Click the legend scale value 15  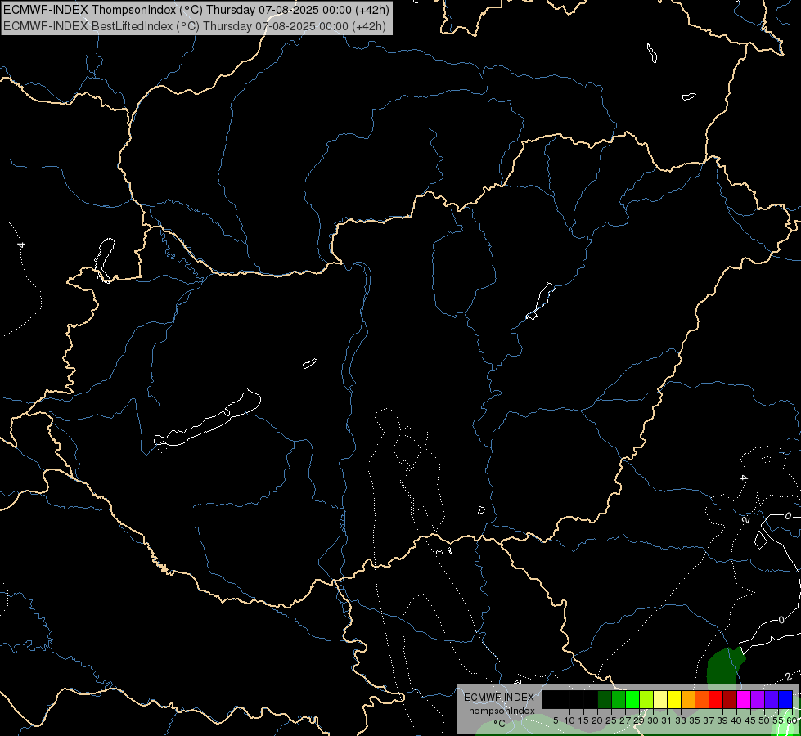tap(583, 720)
